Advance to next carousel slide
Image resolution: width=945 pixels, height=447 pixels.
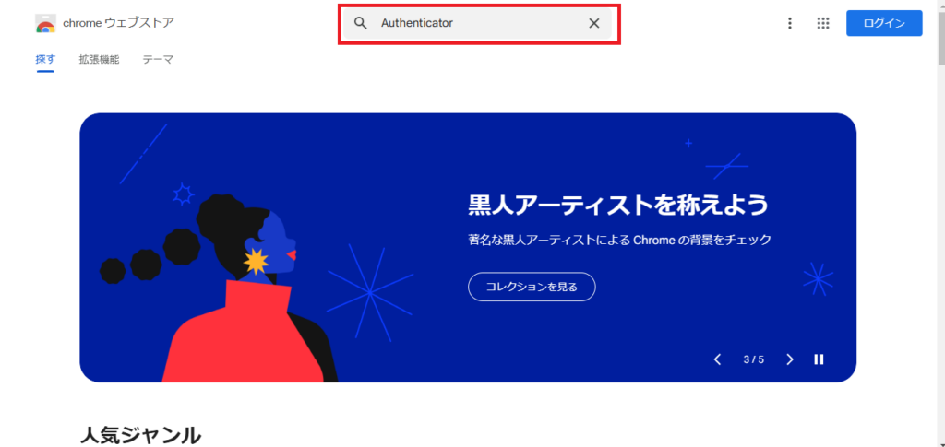[x=790, y=359]
